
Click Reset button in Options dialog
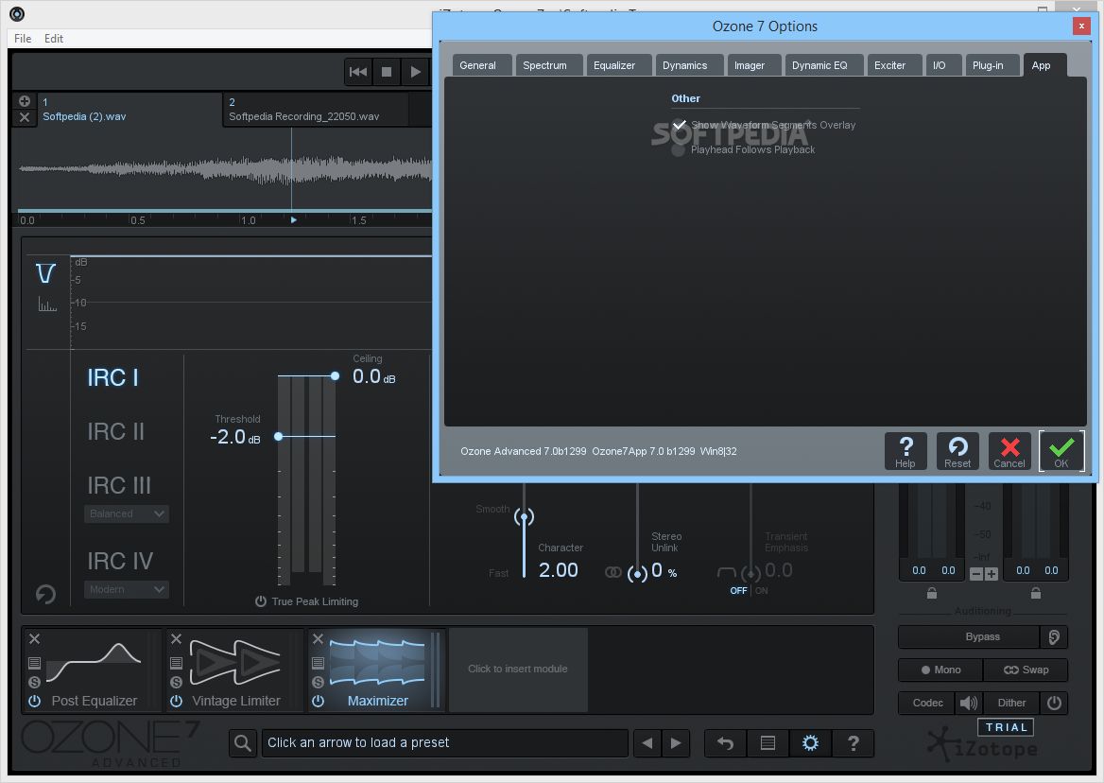pyautogui.click(x=957, y=451)
